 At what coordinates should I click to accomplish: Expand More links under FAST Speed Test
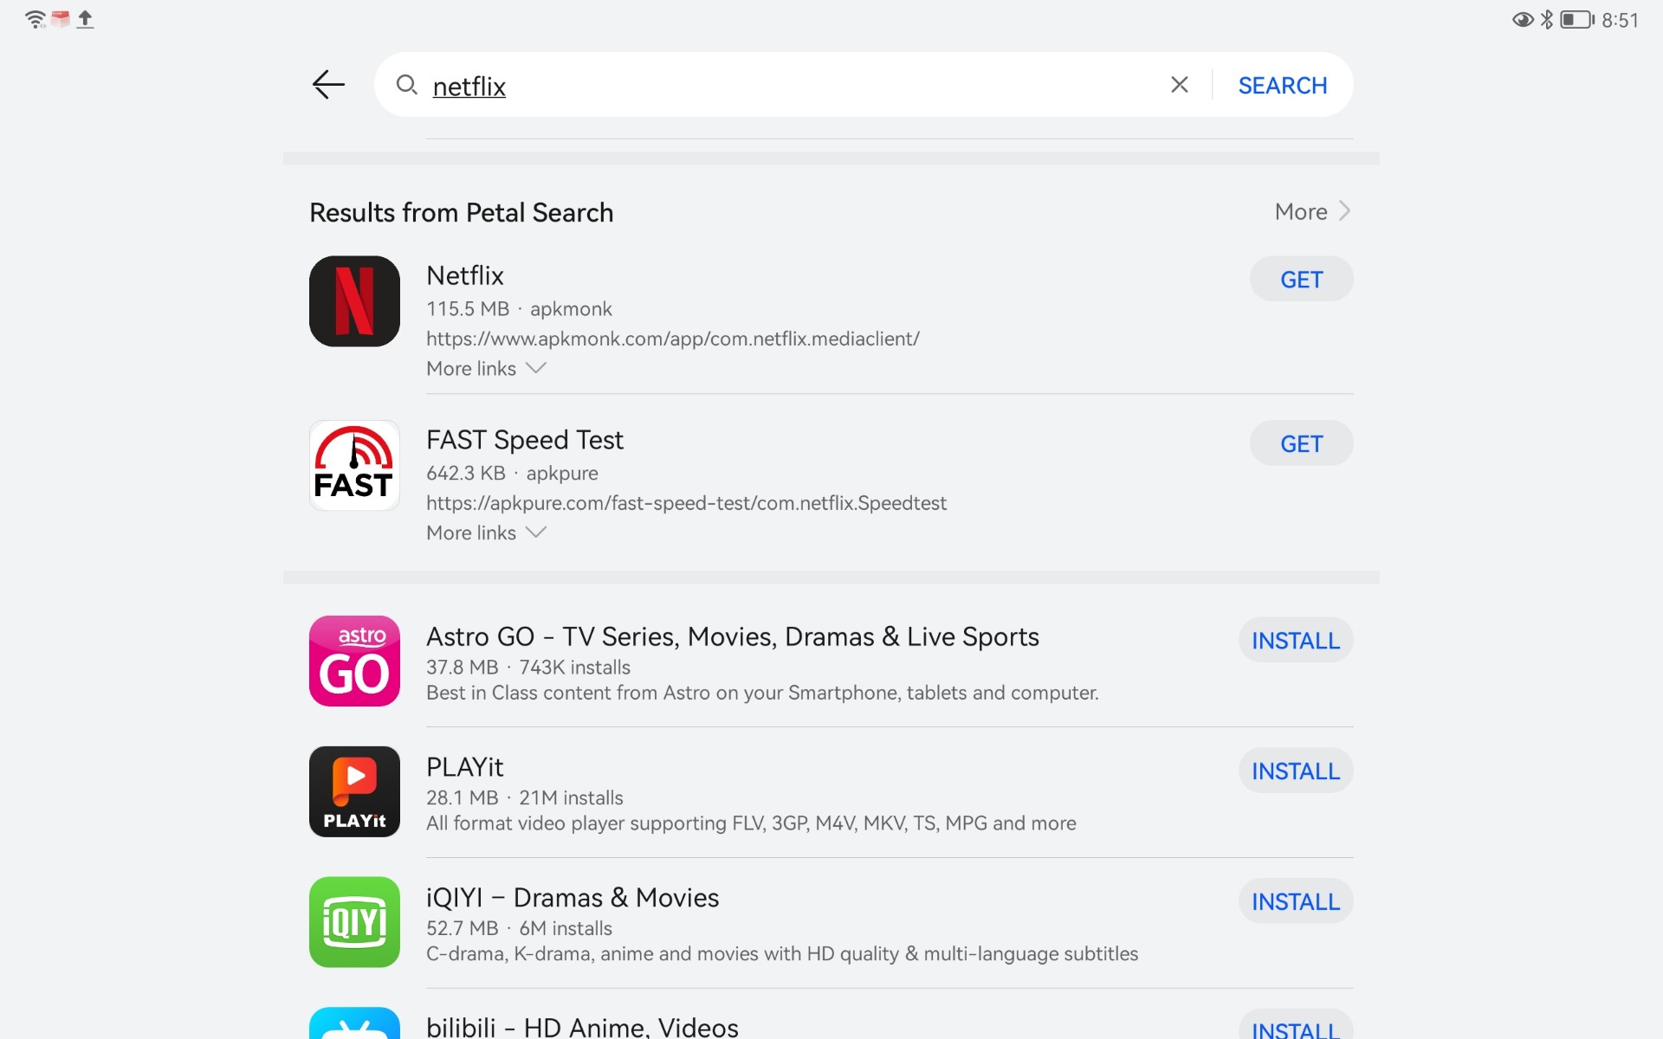pos(486,532)
